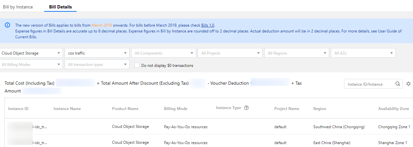Open the column settings gear icon
Viewport: 413px width, 147px height.
pyautogui.click(x=408, y=84)
